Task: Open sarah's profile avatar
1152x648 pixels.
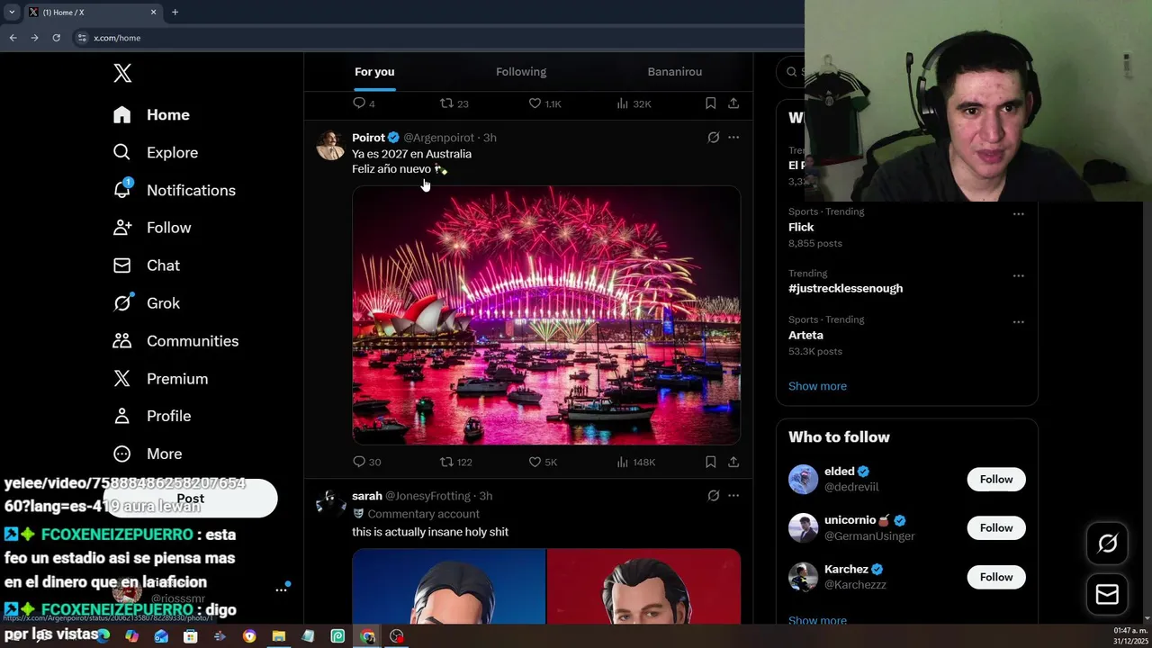Action: pos(330,502)
